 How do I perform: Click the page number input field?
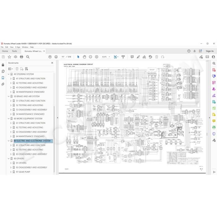point(63,57)
